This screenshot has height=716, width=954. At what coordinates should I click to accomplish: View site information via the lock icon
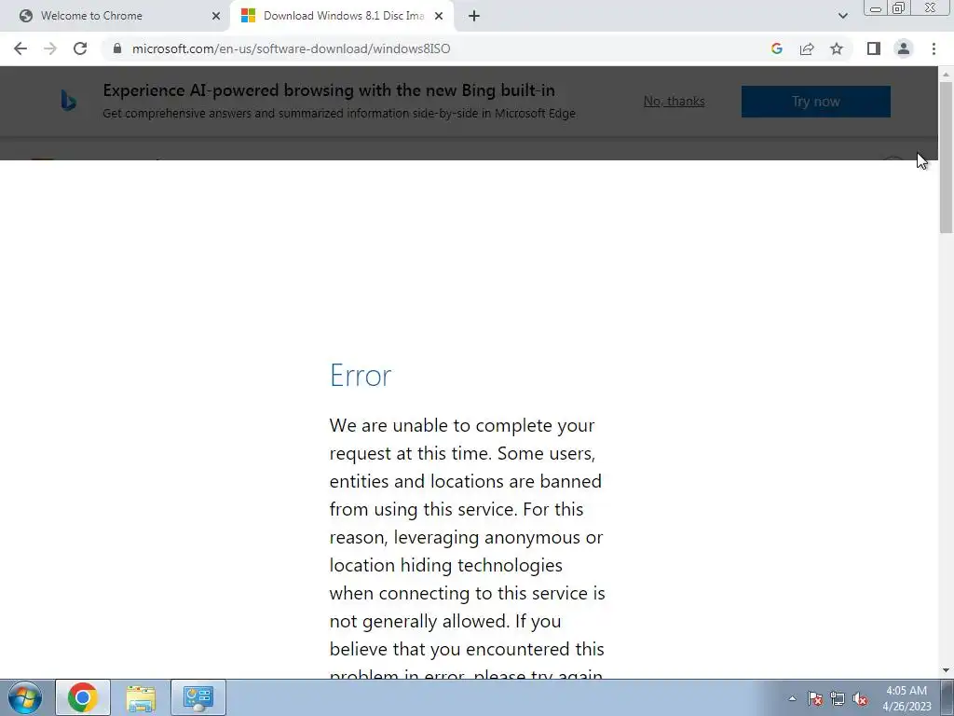(x=117, y=48)
